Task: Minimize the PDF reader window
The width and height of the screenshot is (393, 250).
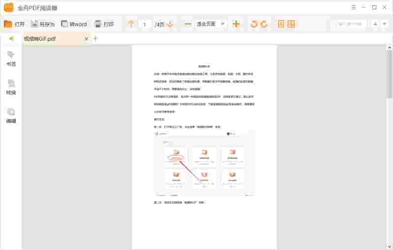Action: (x=364, y=7)
